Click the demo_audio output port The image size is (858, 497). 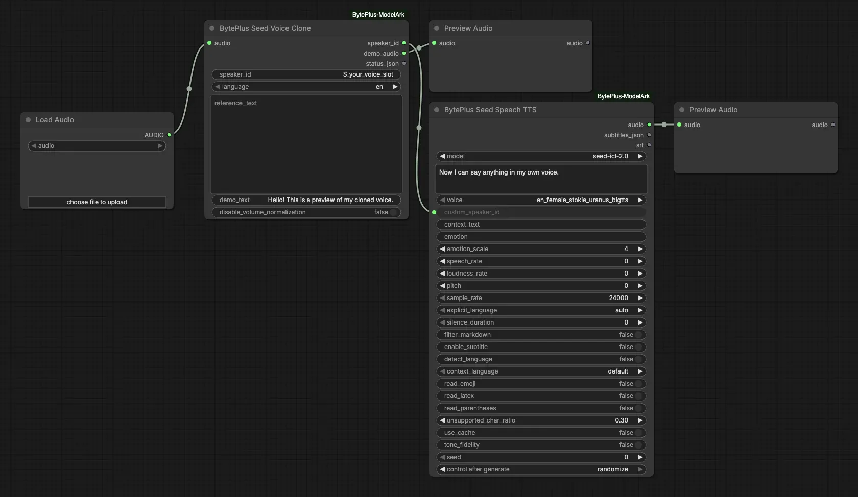click(404, 54)
